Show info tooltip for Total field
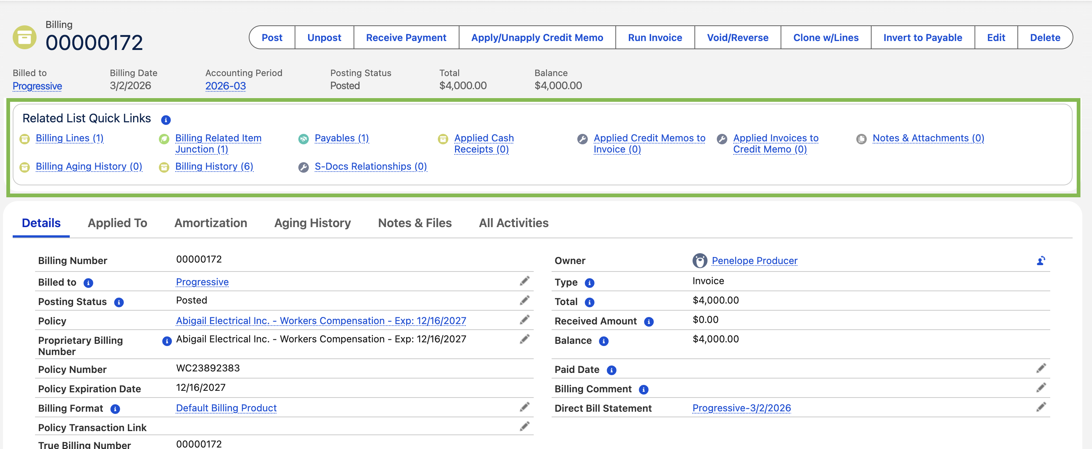This screenshot has width=1092, height=449. point(589,302)
